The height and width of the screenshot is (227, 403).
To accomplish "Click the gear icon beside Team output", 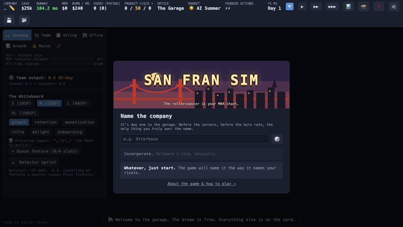I will tap(11, 78).
